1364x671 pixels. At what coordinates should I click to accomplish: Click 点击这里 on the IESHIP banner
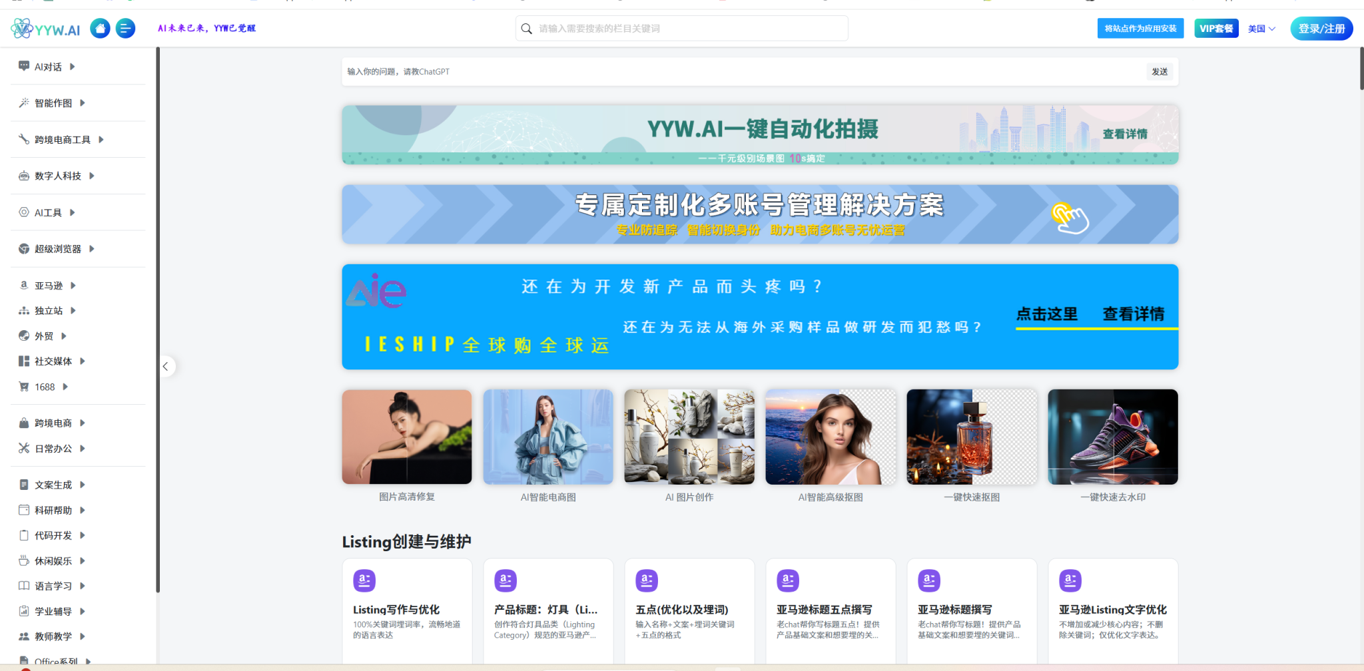(x=1046, y=314)
